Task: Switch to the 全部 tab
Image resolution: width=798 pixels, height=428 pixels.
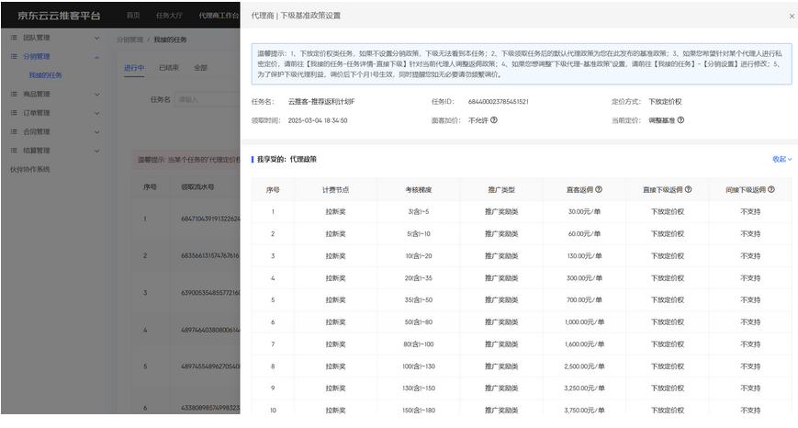Action: click(200, 68)
